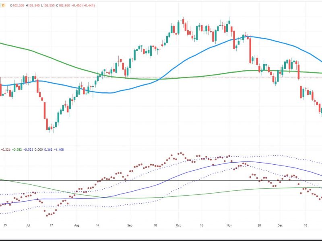The height and width of the screenshot is (241, 322).
Task: Click indicator value −0.326
Action: pyautogui.click(x=6, y=149)
